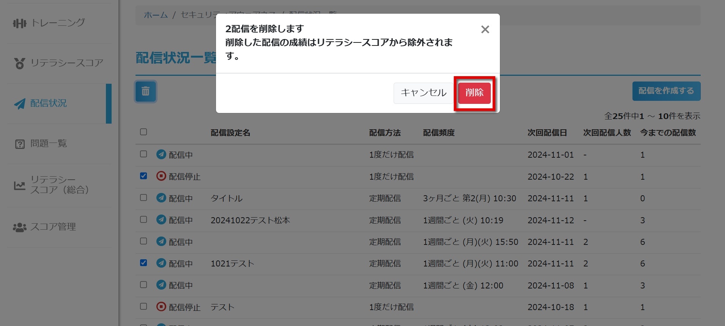Click the date 2024-11-12

coord(551,220)
